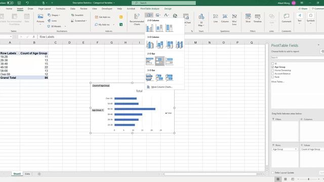The image size is (324, 182).
Task: Click the zoom slider handle in status bar
Action: [x=308, y=179]
